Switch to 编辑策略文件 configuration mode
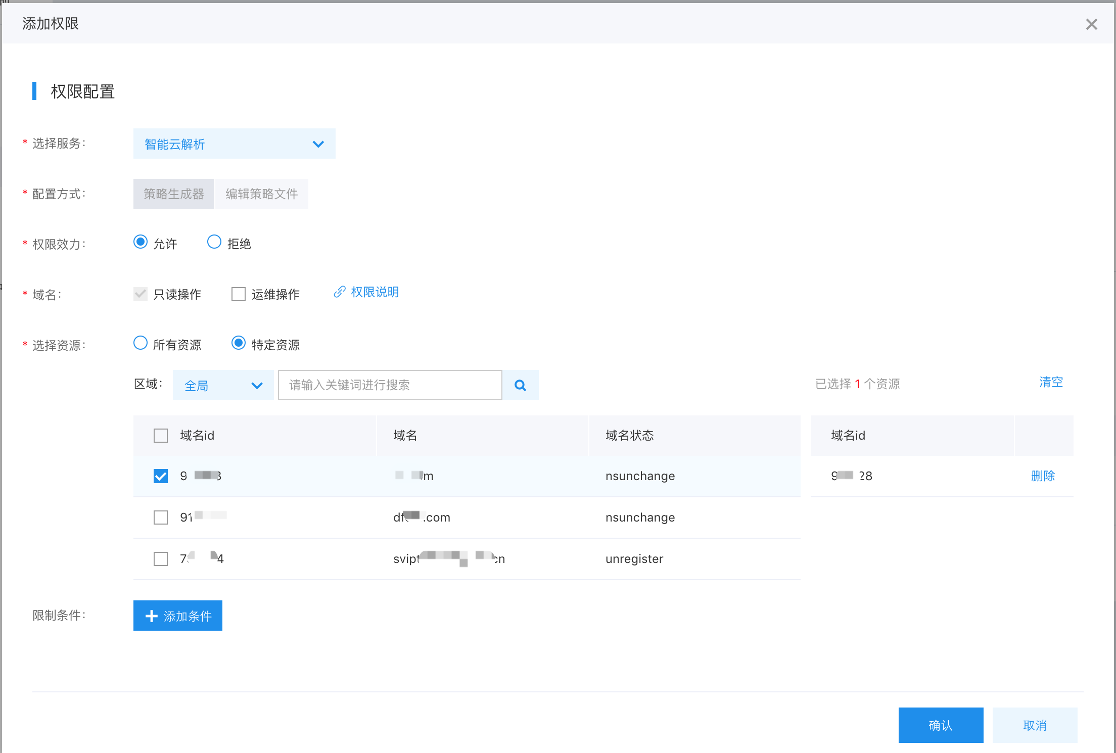Screen dimensions: 1116x753 (x=262, y=194)
